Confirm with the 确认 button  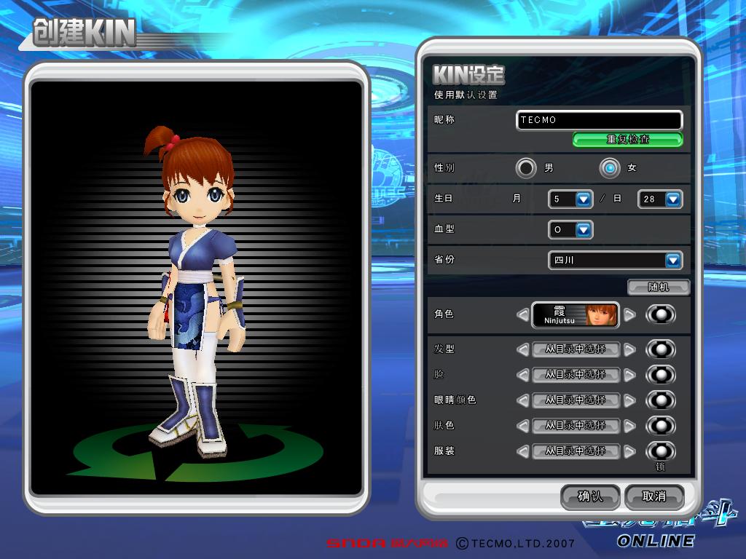(x=590, y=496)
